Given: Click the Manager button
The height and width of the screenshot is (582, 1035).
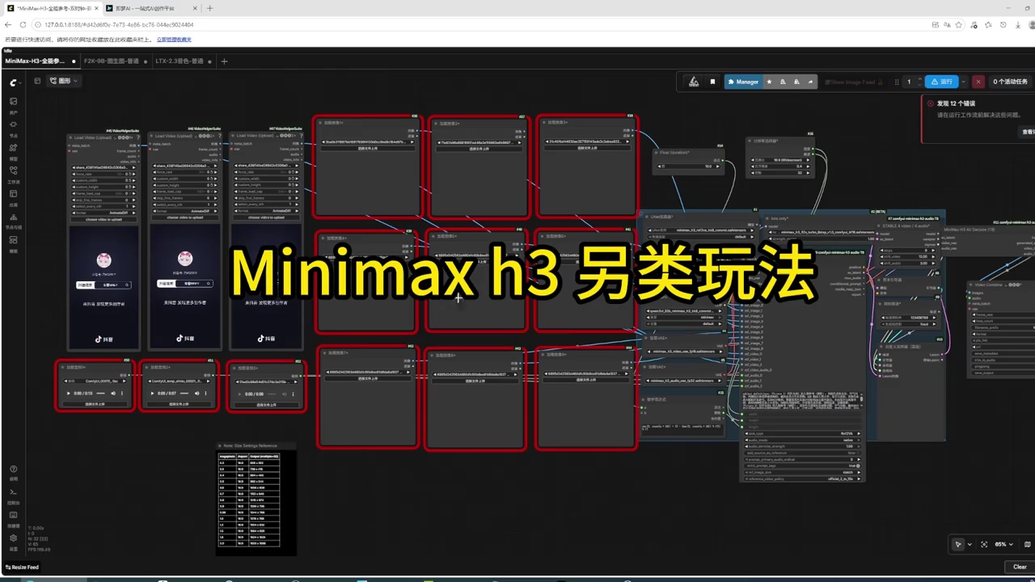Looking at the screenshot, I should click(x=742, y=82).
